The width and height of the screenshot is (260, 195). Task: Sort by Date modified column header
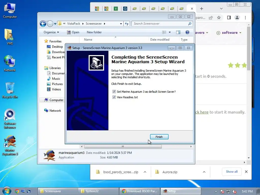tap(160, 39)
